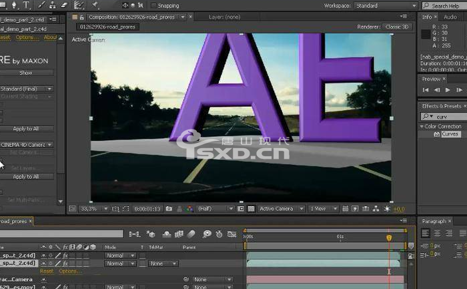Viewport: 467px width, 289px height.
Task: Click Align text left in Paragraph panel
Action: pyautogui.click(x=426, y=233)
